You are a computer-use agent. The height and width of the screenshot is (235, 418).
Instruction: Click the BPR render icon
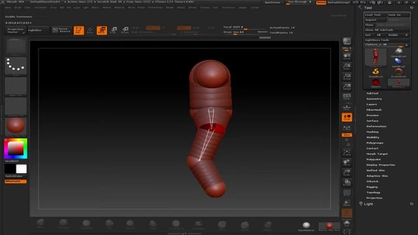click(347, 41)
